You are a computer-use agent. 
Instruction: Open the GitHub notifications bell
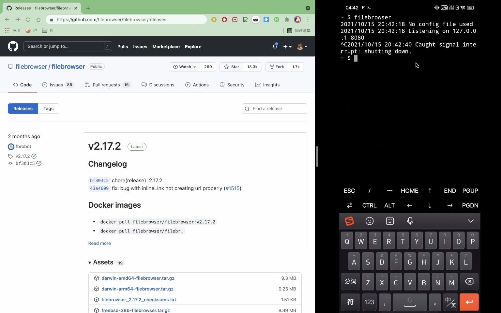[x=275, y=46]
